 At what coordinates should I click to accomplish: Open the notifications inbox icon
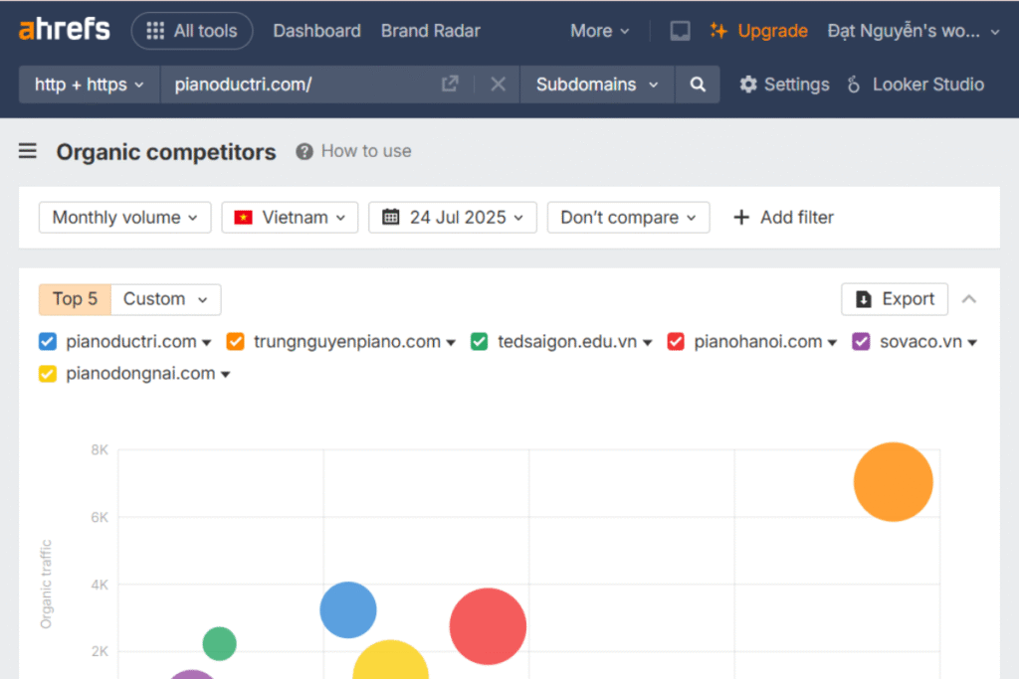coord(680,31)
